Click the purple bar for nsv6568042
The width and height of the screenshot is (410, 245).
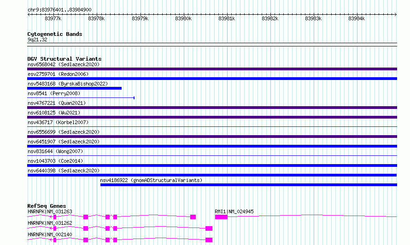click(212, 69)
